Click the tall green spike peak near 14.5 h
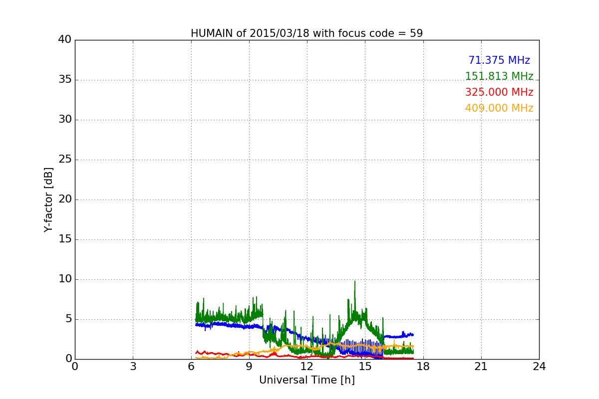 click(355, 282)
